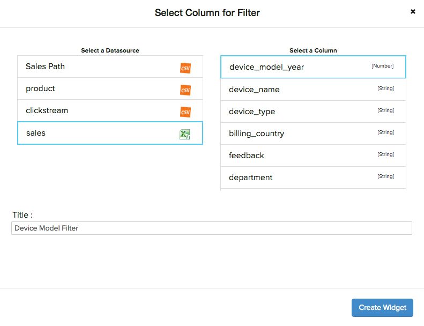
Task: Close the Select Column dialog
Action: [413, 11]
